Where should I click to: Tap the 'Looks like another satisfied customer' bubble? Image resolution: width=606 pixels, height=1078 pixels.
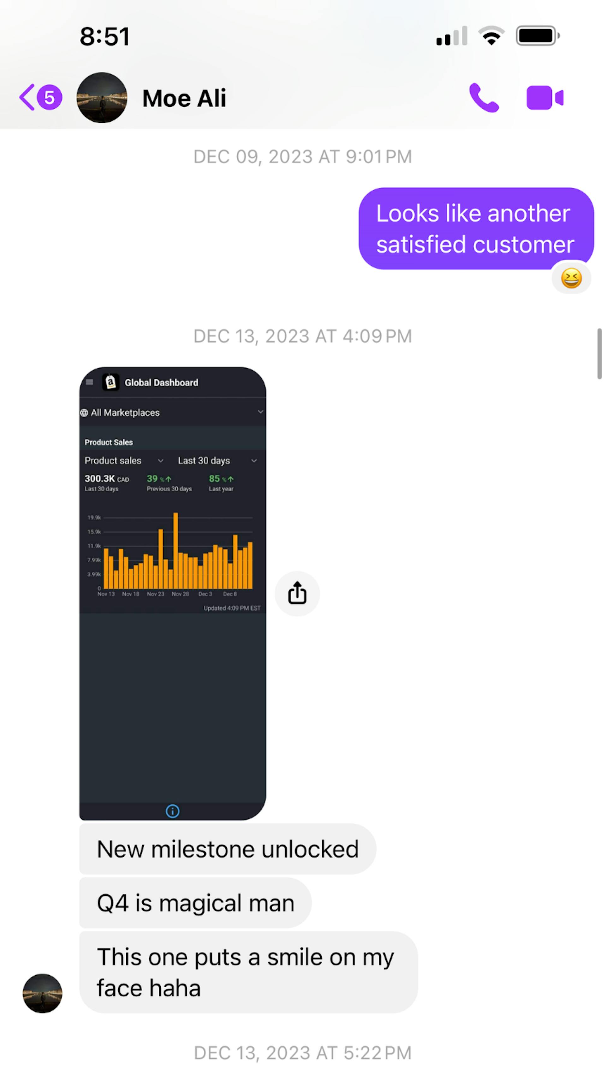tap(476, 228)
